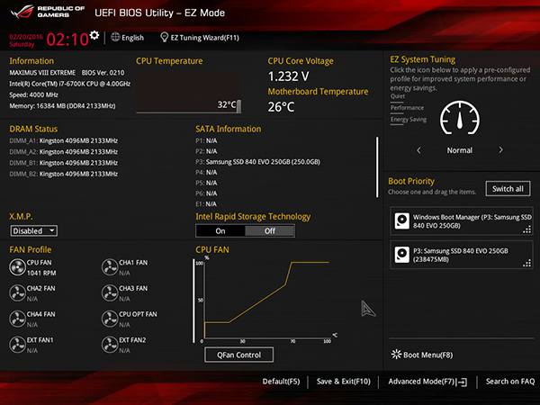Click the Normal tuning profile label
The height and width of the screenshot is (405, 540).
click(x=459, y=150)
